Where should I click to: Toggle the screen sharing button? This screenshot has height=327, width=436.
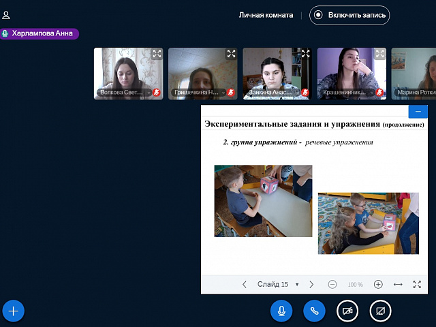click(x=380, y=311)
